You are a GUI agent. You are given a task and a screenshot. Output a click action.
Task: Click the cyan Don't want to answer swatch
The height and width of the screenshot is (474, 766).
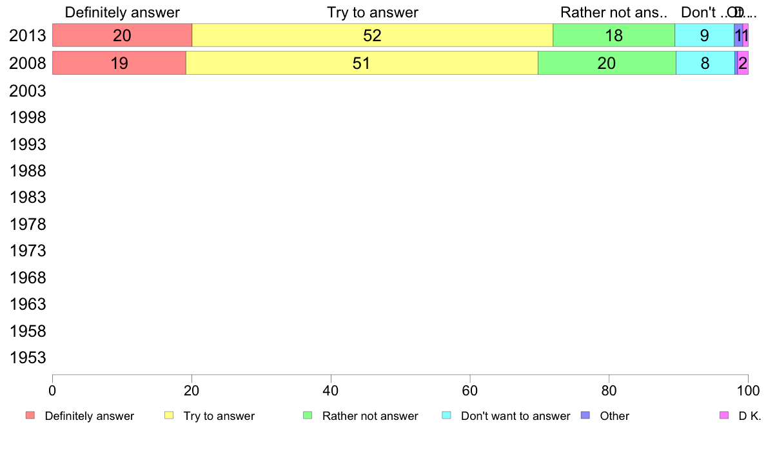[x=446, y=415]
